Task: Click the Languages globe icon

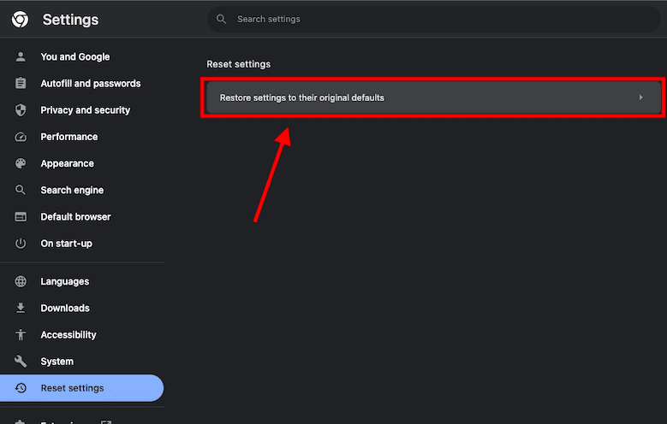Action: (21, 281)
